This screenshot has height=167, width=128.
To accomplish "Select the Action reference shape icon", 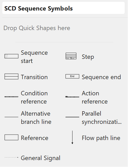I will (x=72, y=97).
